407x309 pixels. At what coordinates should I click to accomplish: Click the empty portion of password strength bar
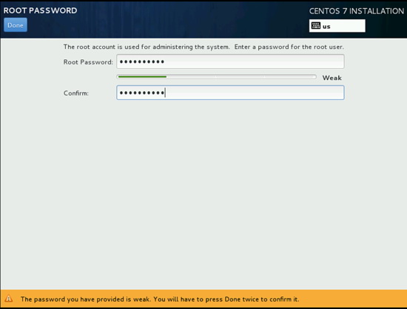241,77
